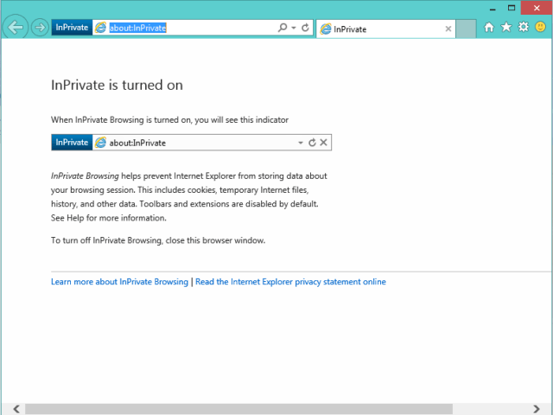Send feedback with the smiley face icon

tap(540, 27)
